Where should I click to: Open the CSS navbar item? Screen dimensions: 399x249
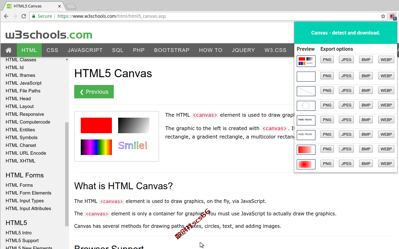(52, 50)
